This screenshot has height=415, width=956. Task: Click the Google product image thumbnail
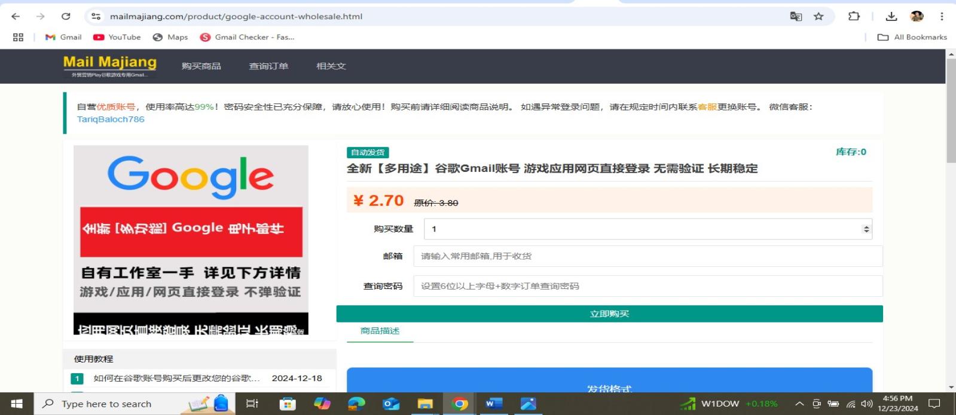point(191,239)
